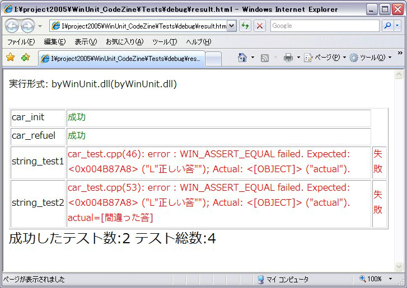Image resolution: width=407 pixels, height=288 pixels.
Task: Open the Home button dropdown arrow
Action: 252,57
